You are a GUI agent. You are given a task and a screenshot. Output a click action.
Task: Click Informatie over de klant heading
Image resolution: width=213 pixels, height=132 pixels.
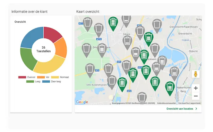coord(29,11)
